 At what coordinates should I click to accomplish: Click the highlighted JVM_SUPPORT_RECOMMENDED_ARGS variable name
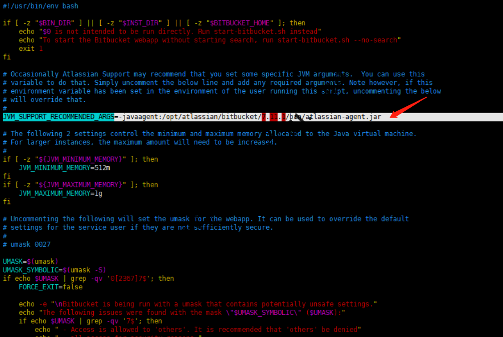click(58, 117)
